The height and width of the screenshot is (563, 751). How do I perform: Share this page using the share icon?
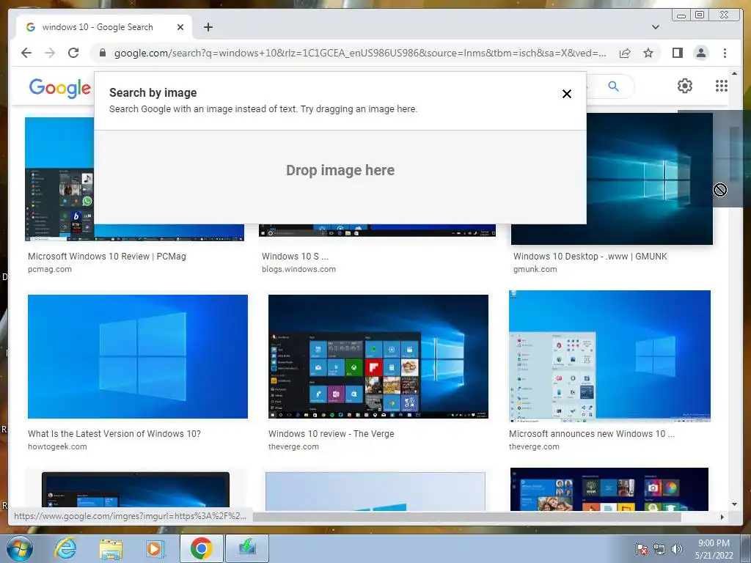coord(625,53)
